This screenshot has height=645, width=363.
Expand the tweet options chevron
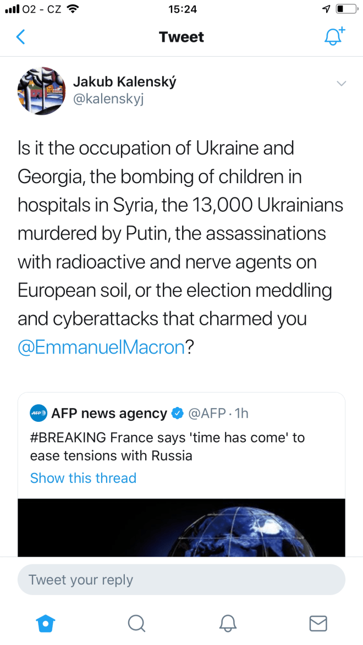(341, 84)
